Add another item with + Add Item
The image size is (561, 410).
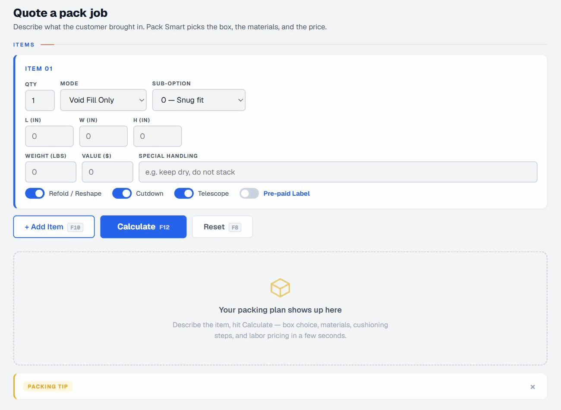click(54, 227)
